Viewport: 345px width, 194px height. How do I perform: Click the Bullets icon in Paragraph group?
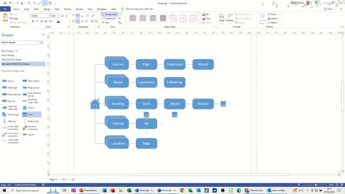pyautogui.click(x=87, y=16)
